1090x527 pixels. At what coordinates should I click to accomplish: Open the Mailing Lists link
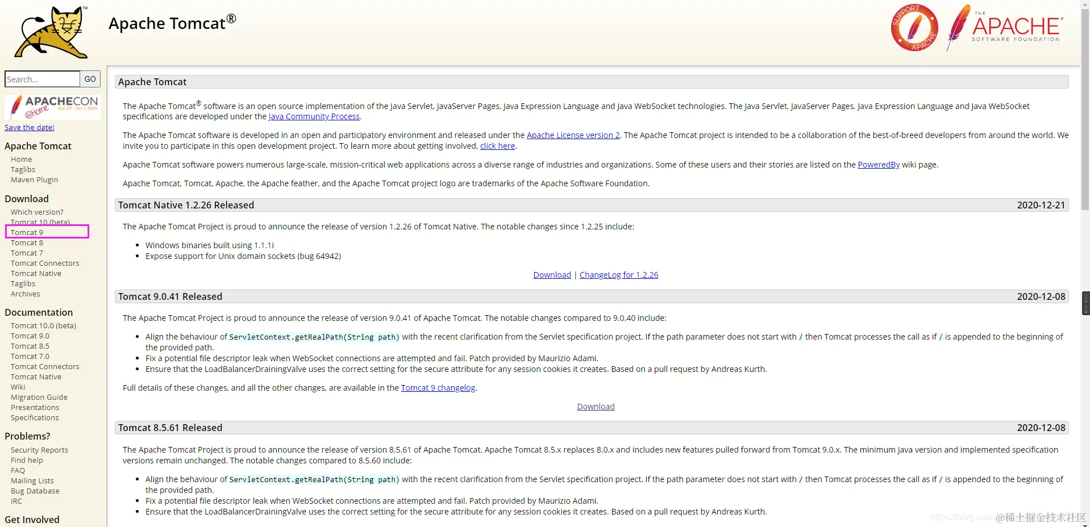[x=32, y=481]
